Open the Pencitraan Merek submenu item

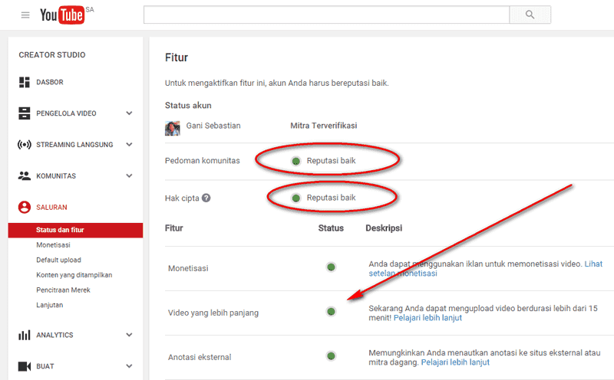tap(63, 290)
